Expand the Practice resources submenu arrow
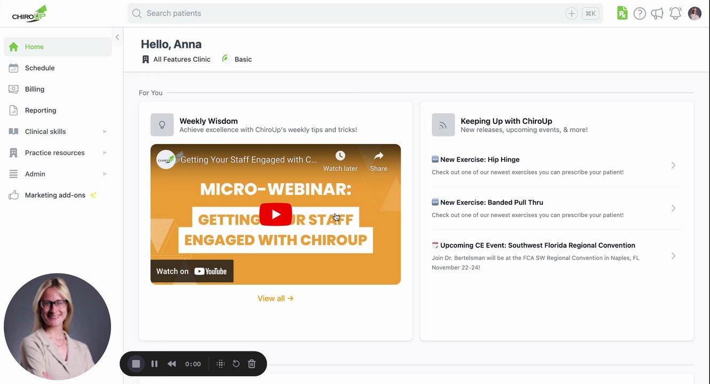710x384 pixels. (105, 153)
